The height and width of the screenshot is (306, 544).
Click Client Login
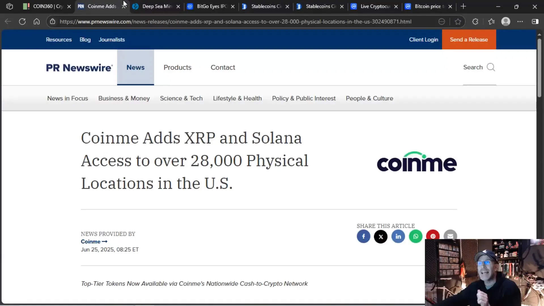pos(424,40)
